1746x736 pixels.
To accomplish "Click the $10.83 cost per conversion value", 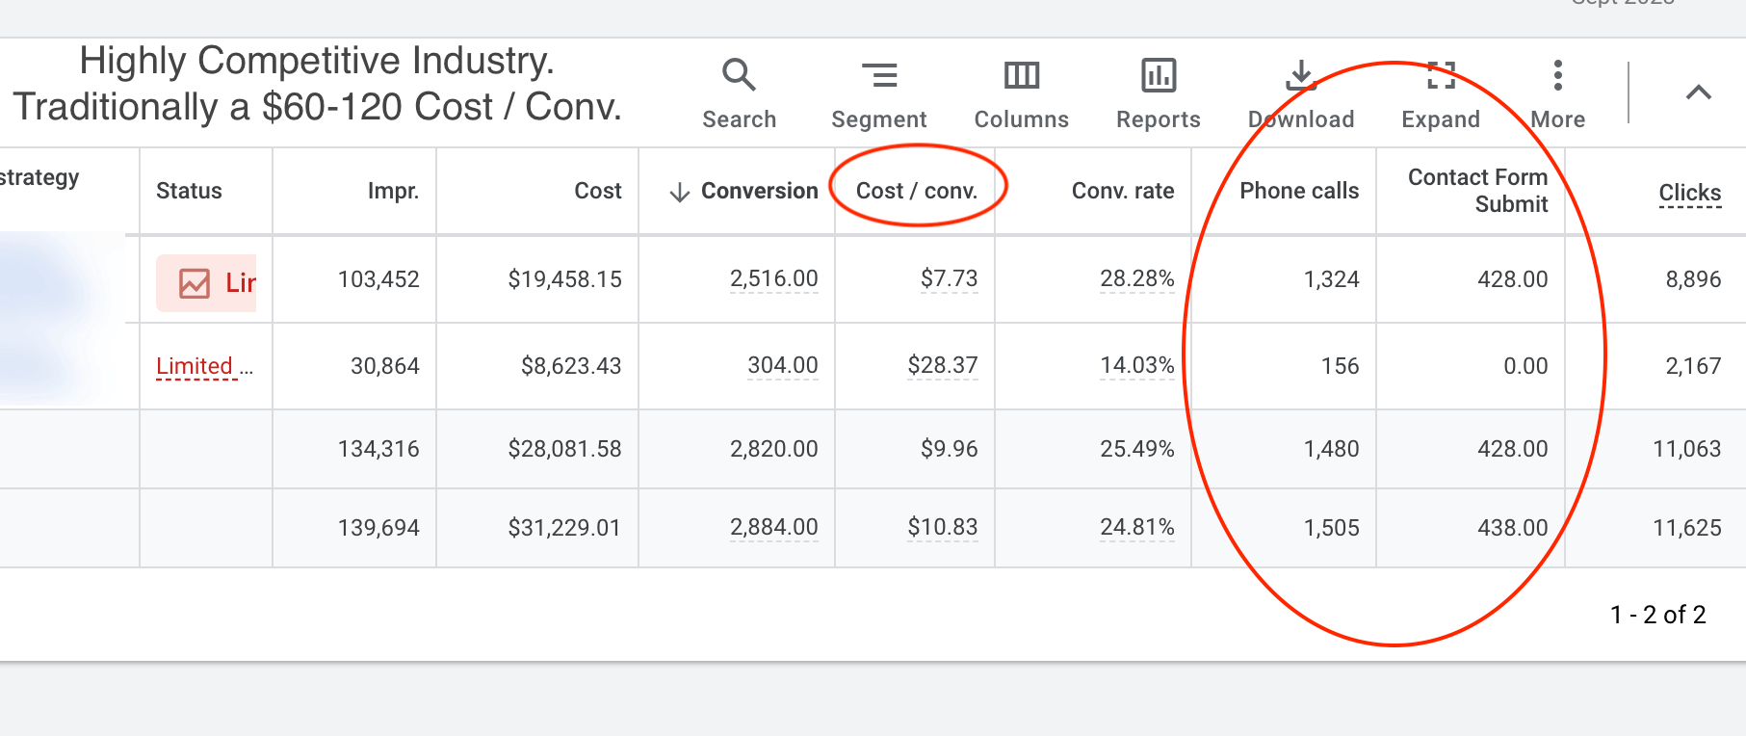I will point(943,528).
